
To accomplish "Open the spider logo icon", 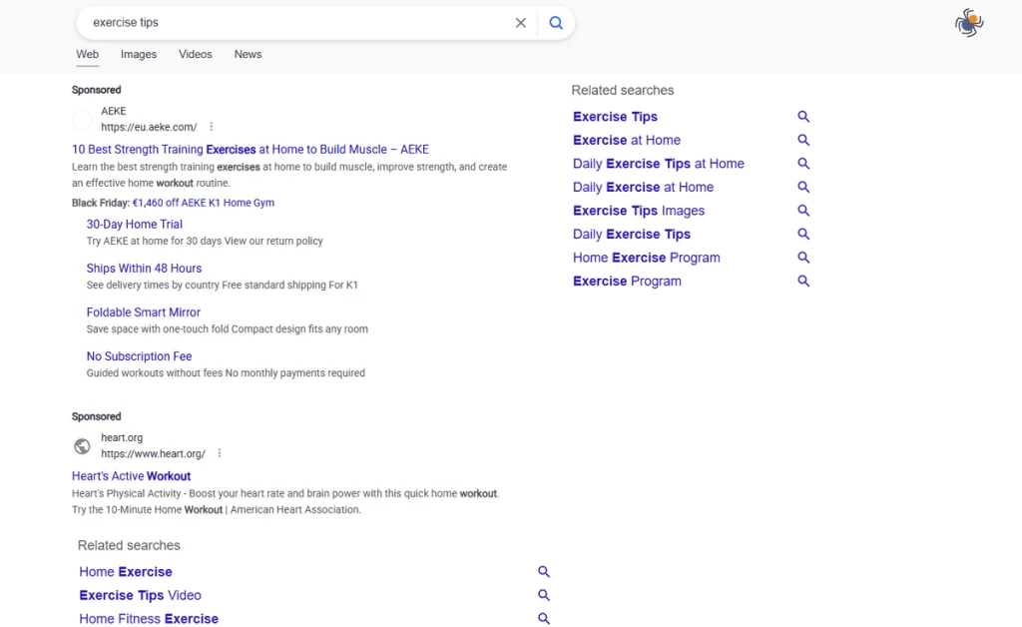I will click(969, 23).
